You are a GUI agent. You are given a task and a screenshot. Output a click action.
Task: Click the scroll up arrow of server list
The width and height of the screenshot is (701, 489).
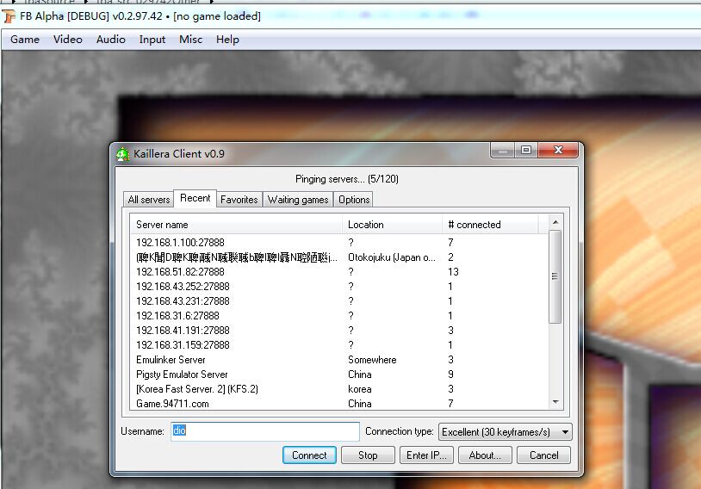coord(555,222)
